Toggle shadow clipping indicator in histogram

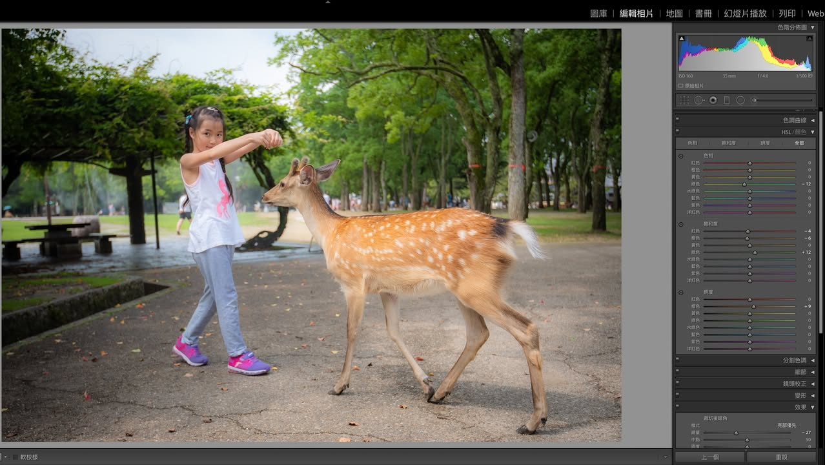tap(682, 39)
